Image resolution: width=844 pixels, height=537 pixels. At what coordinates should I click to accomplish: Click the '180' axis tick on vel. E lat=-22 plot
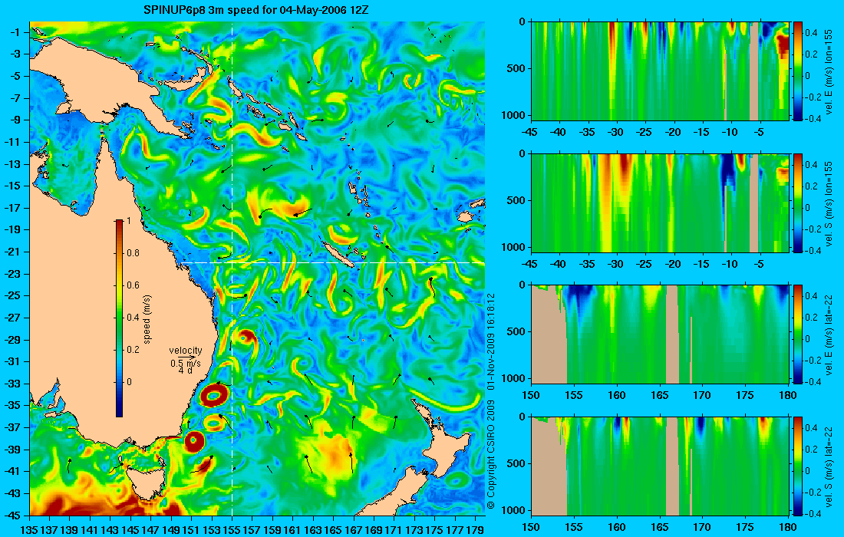(x=788, y=396)
